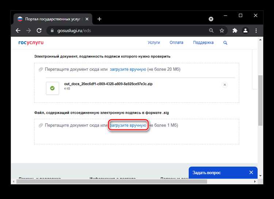Click the scroll up arrow
The width and height of the screenshot is (274, 199).
260,40
